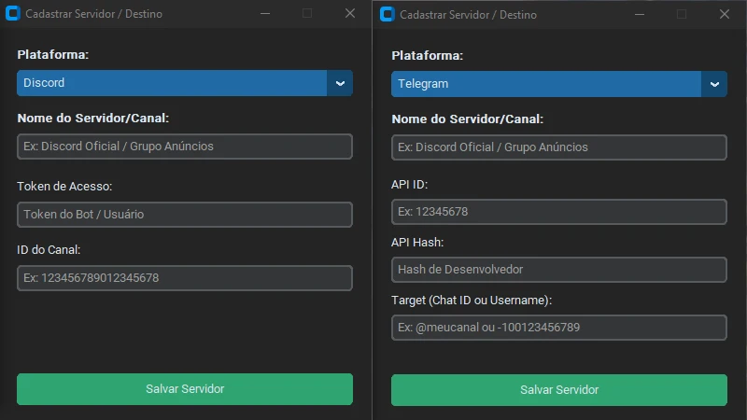The image size is (747, 420).
Task: Focus server name field in Discord window
Action: [x=184, y=147]
